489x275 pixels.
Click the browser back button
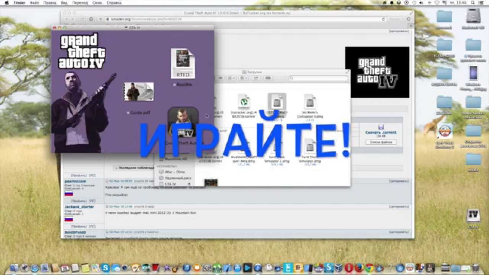(67, 19)
